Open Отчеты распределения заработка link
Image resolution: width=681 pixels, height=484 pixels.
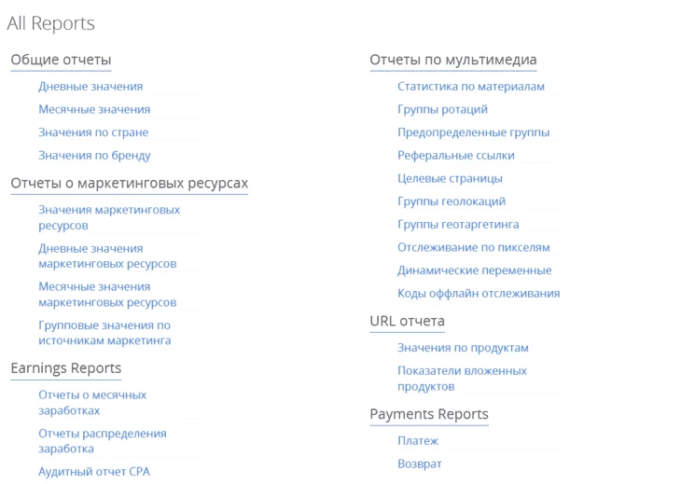pos(103,441)
